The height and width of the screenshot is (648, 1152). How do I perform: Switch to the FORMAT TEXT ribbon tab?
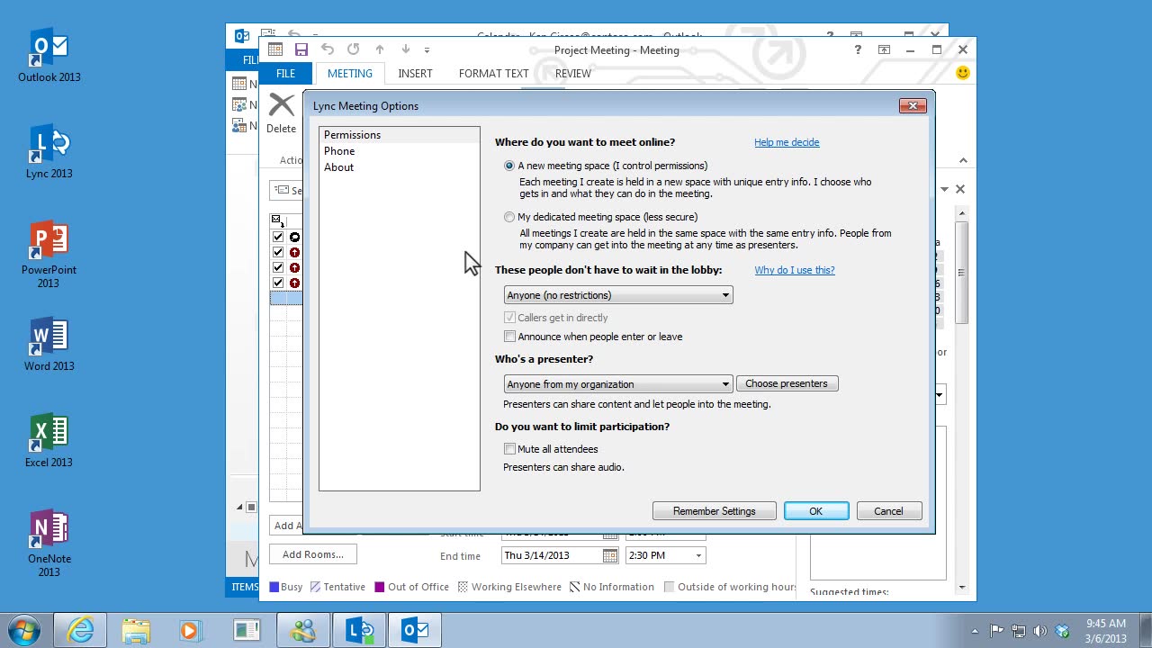coord(493,73)
